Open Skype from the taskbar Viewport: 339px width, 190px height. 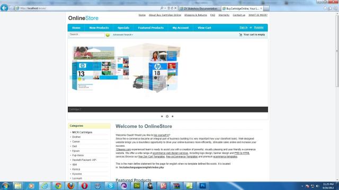[x=111, y=186]
